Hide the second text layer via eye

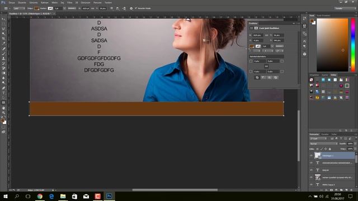click(311, 162)
